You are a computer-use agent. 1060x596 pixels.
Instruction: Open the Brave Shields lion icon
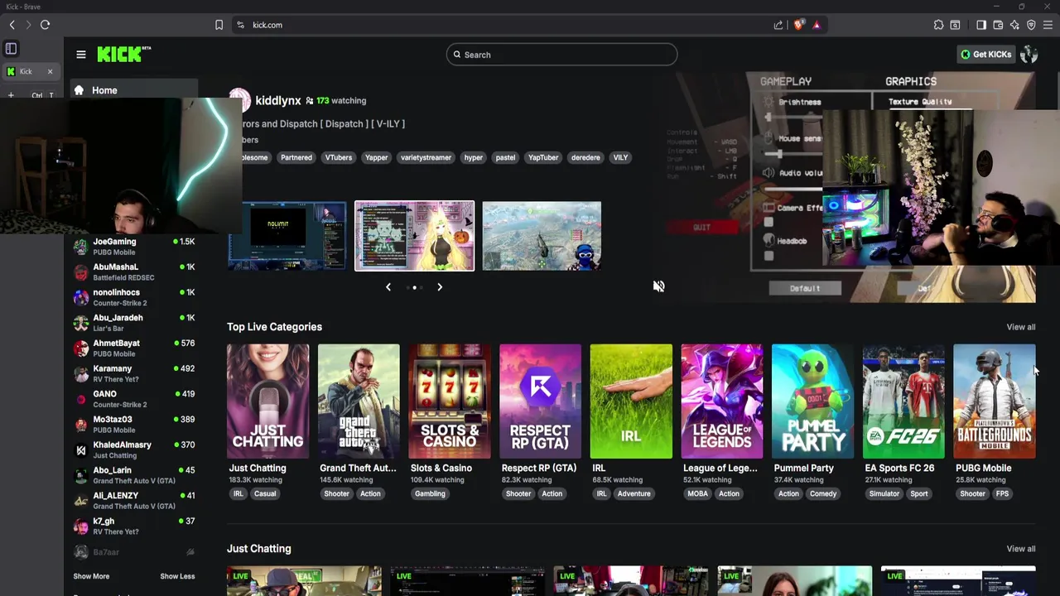pos(798,25)
